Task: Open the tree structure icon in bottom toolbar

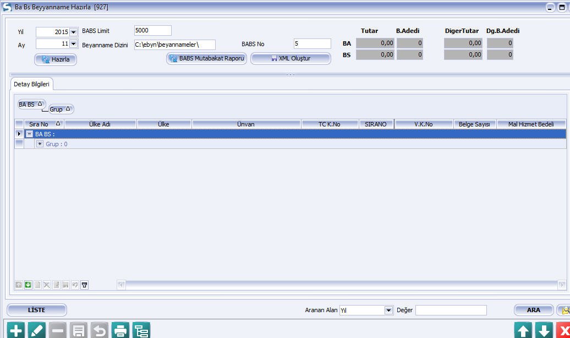Action: coord(141,330)
